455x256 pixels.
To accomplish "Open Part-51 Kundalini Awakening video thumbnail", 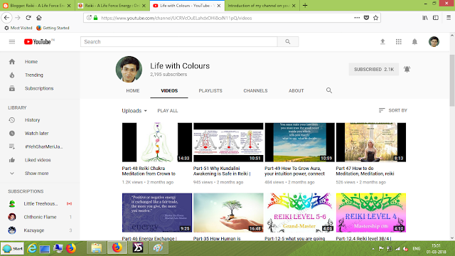I will (228, 142).
